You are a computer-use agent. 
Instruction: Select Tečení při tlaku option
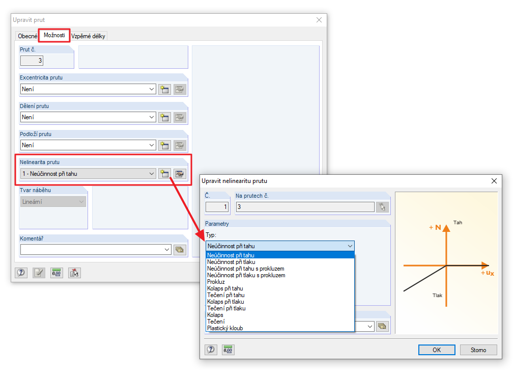tap(280, 308)
